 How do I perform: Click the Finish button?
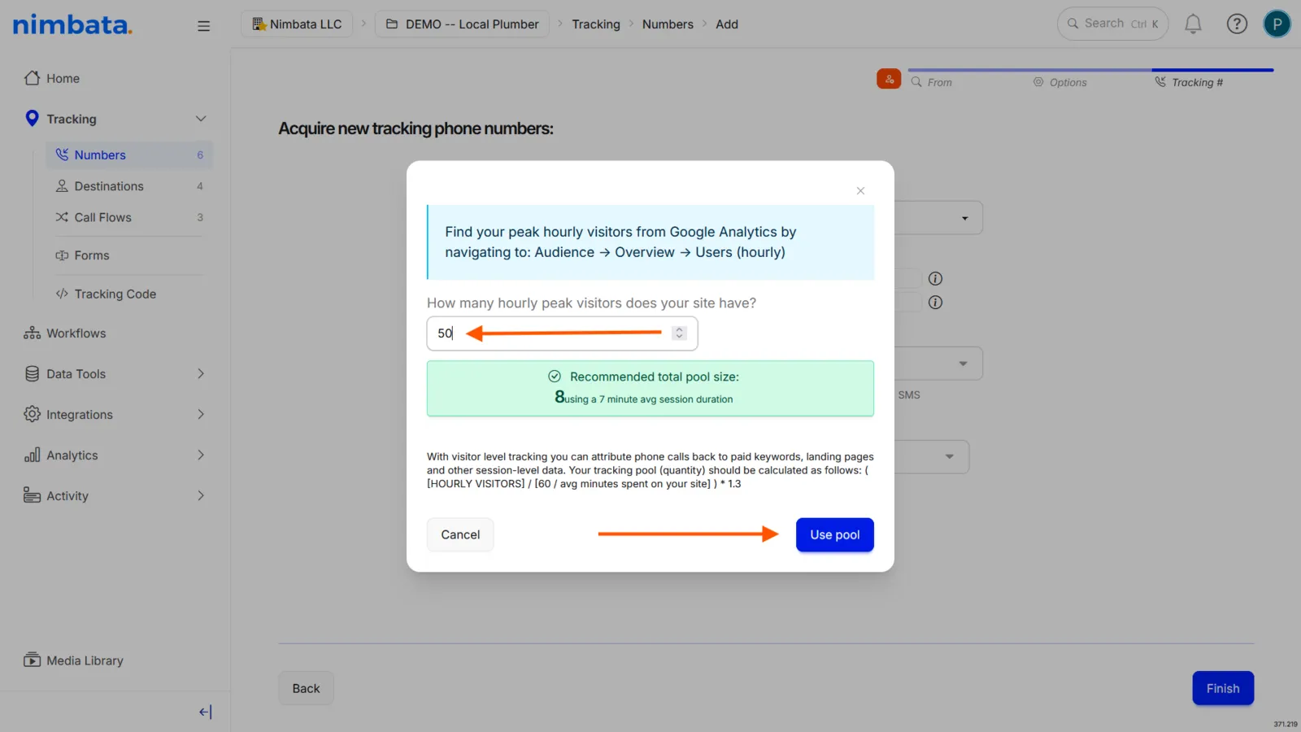pos(1222,689)
